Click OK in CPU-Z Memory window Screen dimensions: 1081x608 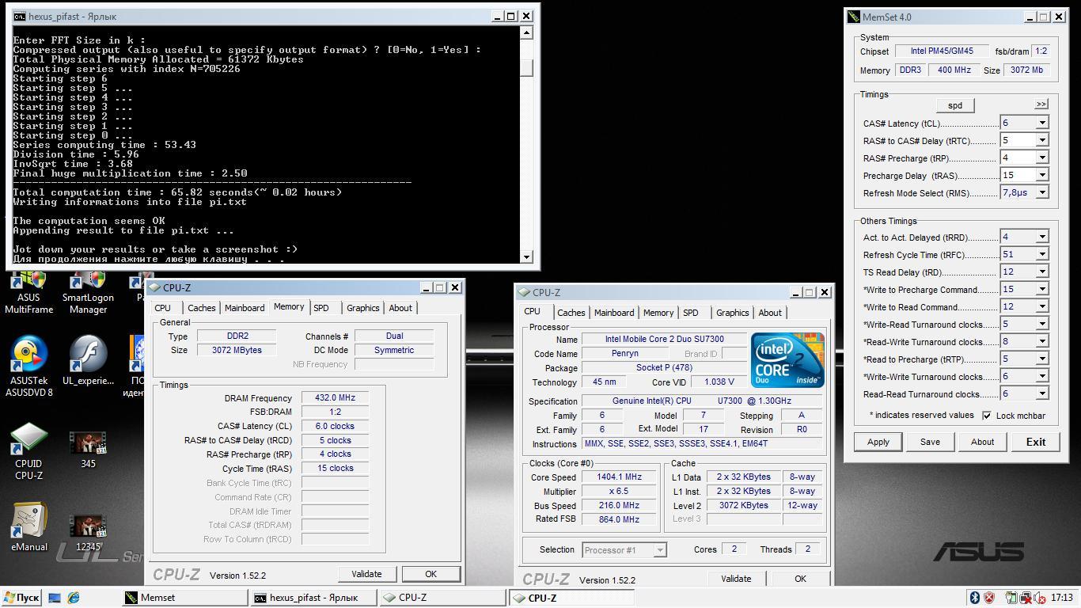[x=431, y=574]
